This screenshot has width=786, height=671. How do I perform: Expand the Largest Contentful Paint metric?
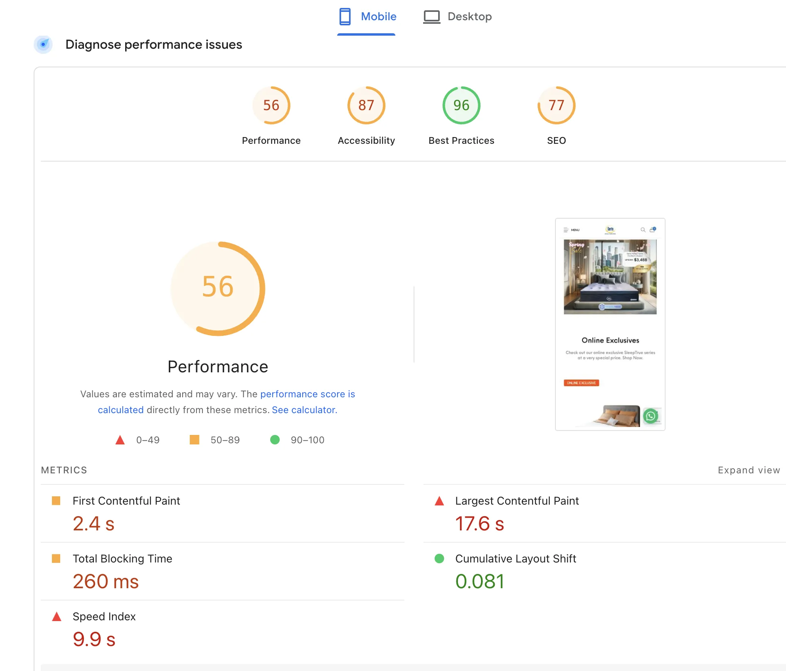pos(517,501)
